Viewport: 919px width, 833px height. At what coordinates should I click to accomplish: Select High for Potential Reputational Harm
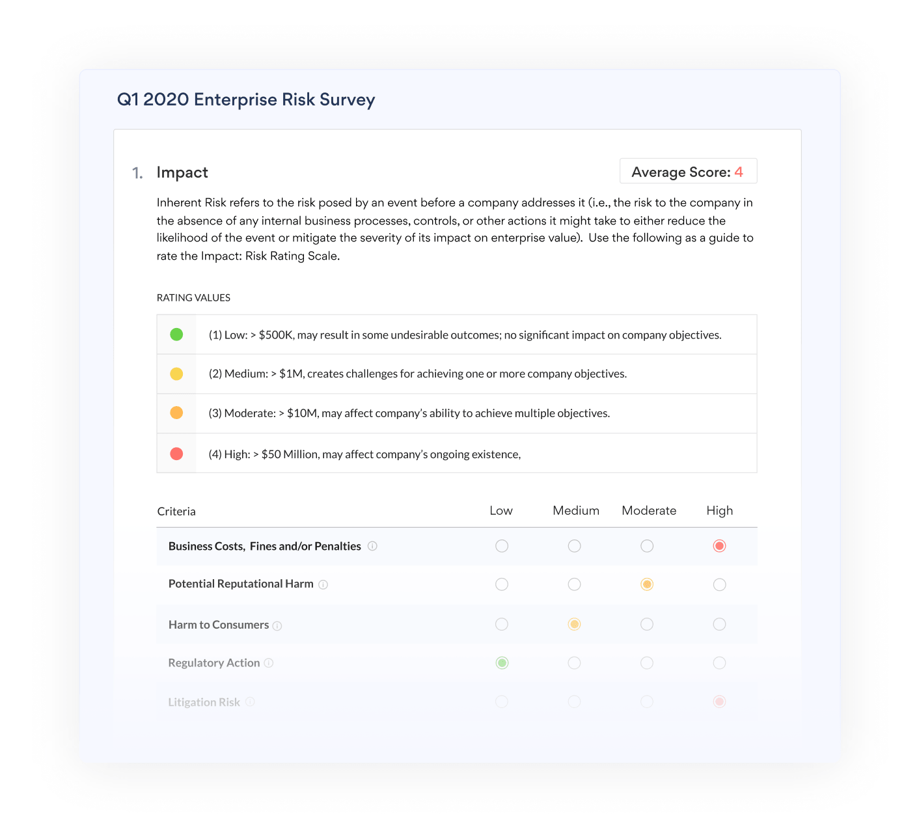[x=719, y=584]
